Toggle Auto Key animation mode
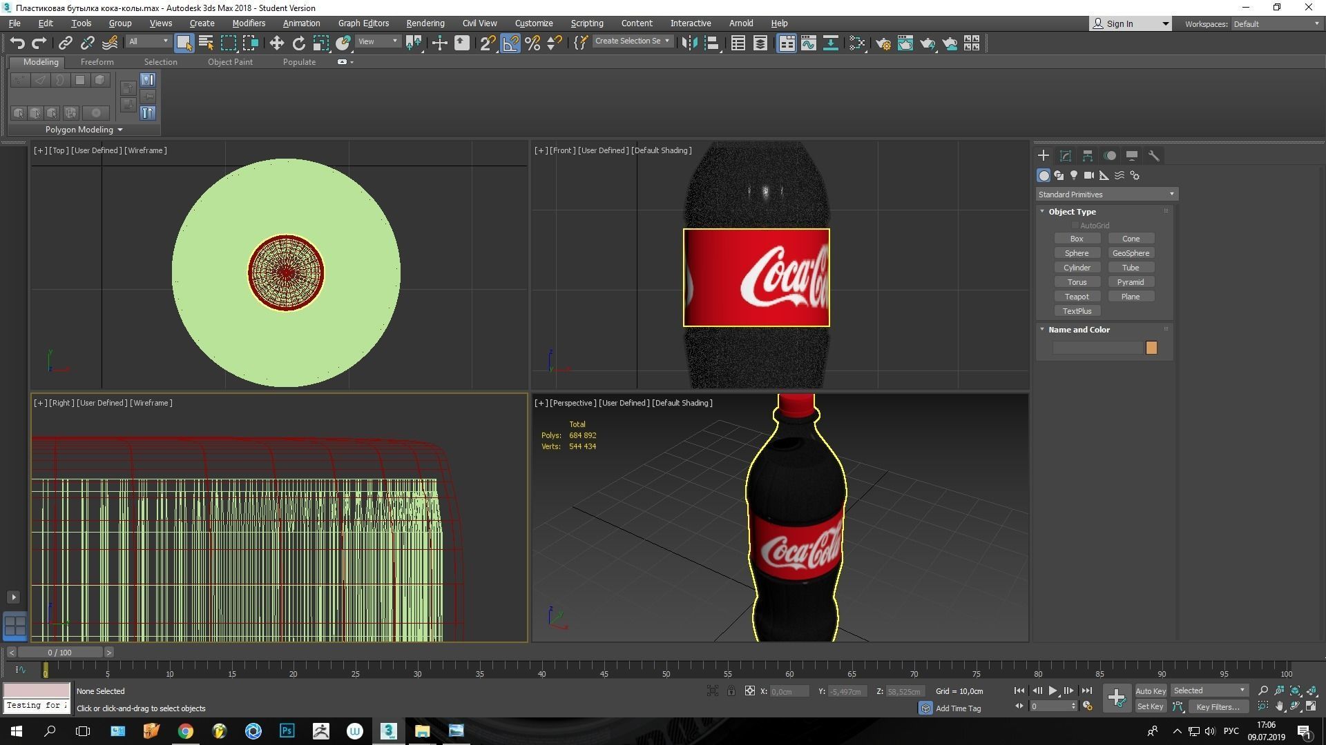This screenshot has width=1326, height=745. 1151,691
